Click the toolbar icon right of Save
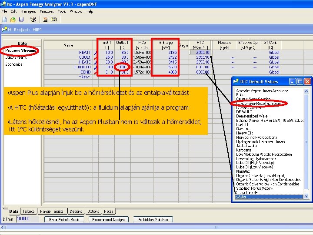Screen dimensions: 313x235 [x=33, y=20]
